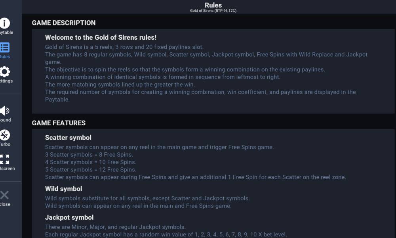Toggle Sound with the speaker icon
Image resolution: width=396 pixels, height=238 pixels.
point(5,111)
